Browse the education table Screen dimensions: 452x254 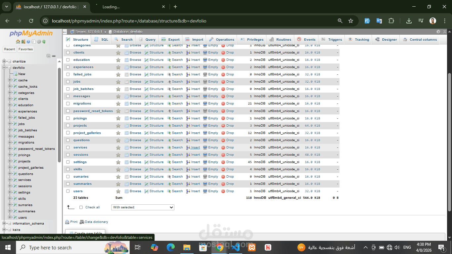pyautogui.click(x=133, y=60)
